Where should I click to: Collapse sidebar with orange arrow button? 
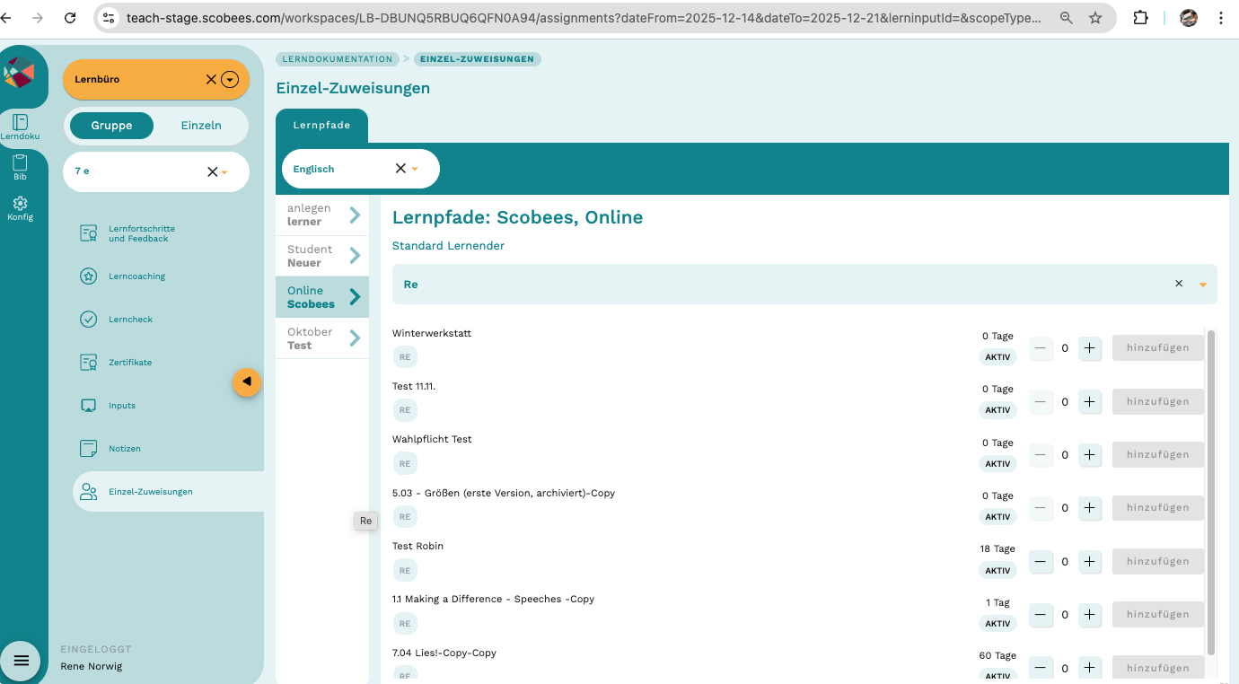click(x=247, y=381)
